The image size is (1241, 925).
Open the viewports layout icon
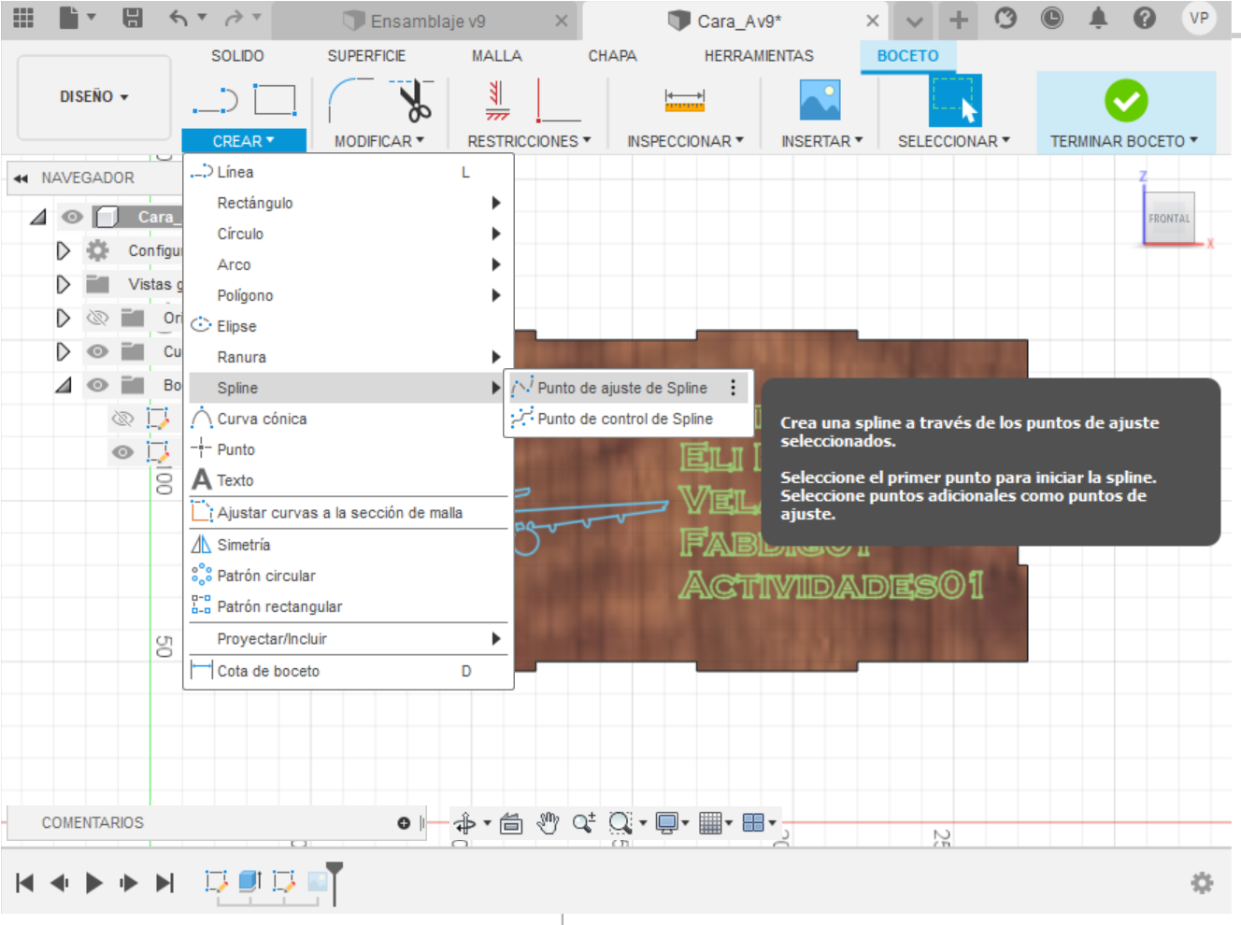[x=753, y=823]
